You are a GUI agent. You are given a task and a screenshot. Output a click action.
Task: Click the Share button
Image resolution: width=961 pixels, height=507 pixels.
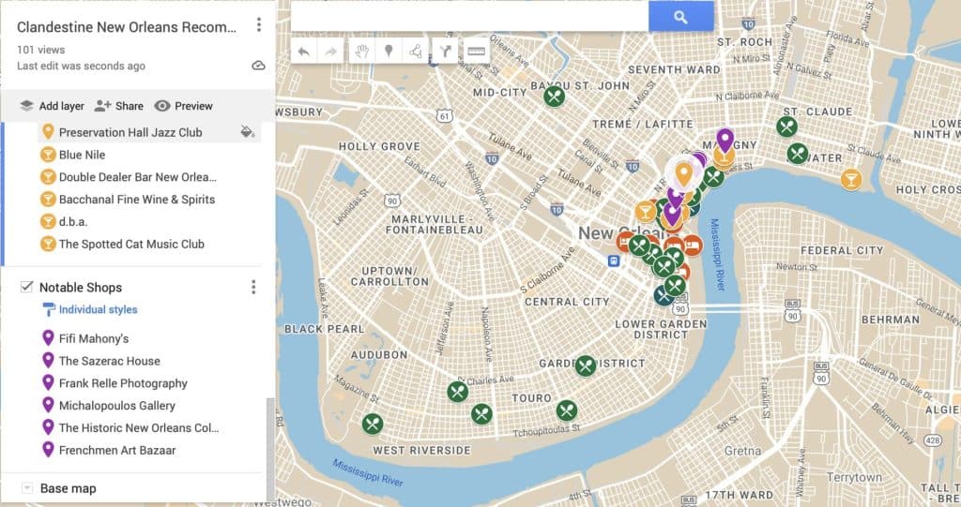pyautogui.click(x=118, y=106)
